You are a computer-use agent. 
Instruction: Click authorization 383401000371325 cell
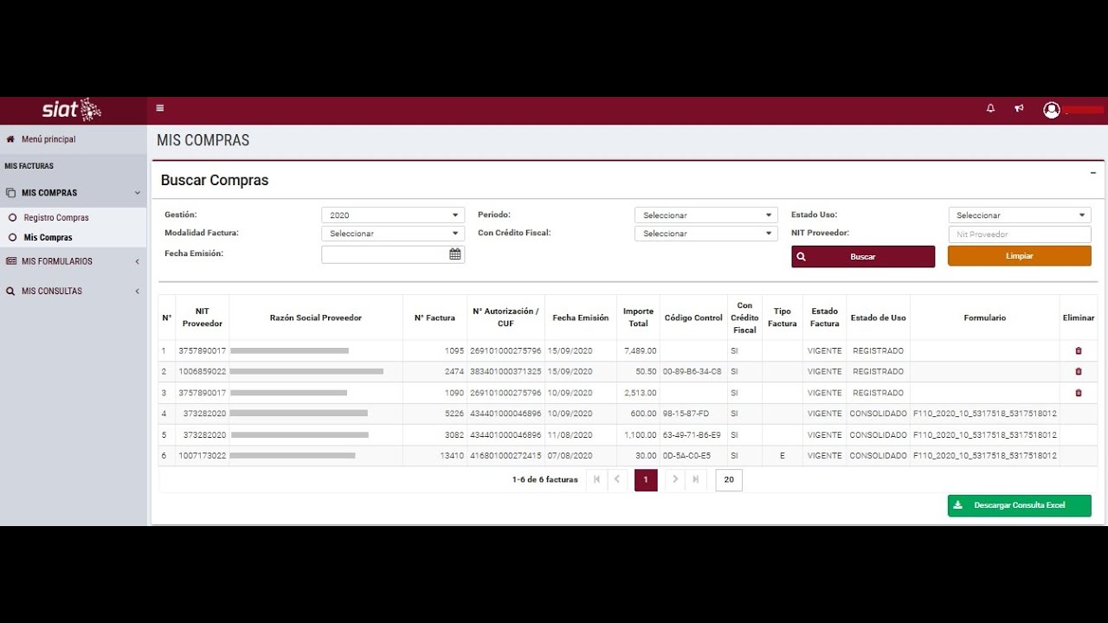(x=506, y=372)
